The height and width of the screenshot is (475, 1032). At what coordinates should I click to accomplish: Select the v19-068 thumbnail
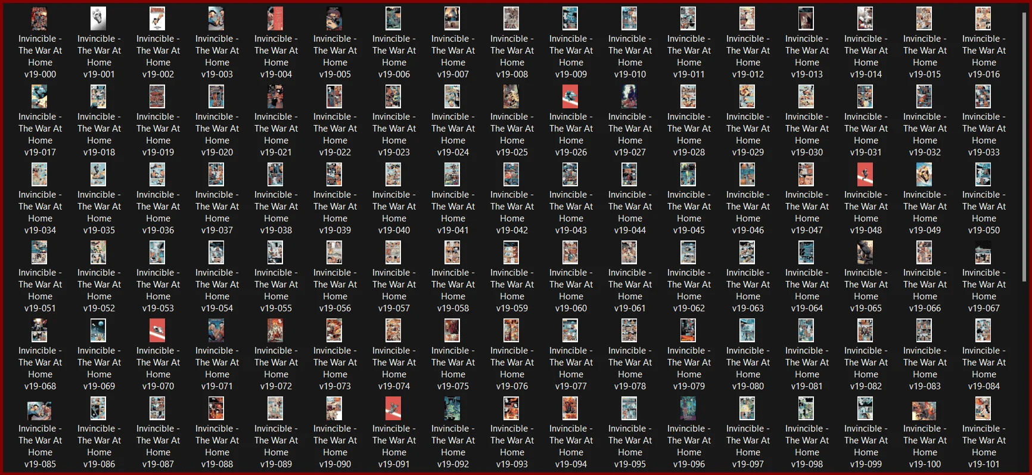pos(40,331)
